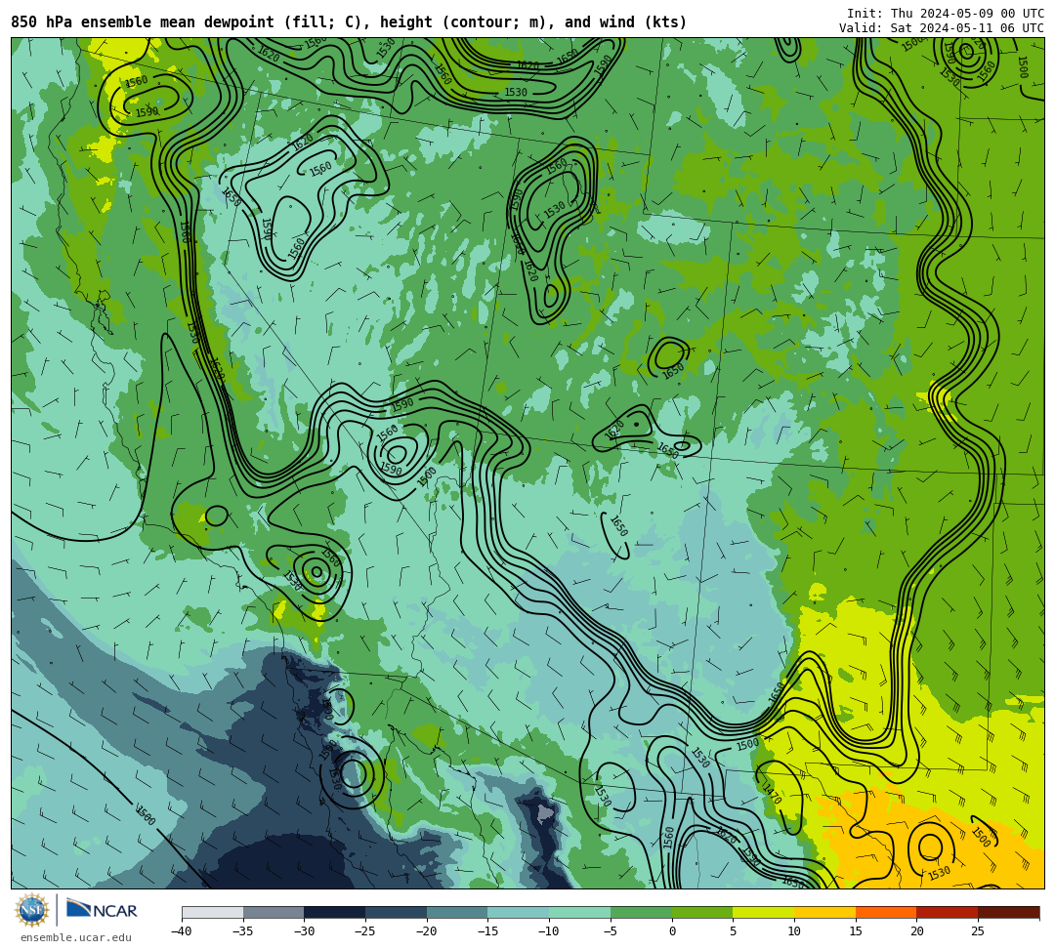Click the Init: Thu 2024-05-09 00 UTC text
The height and width of the screenshot is (950, 1055).
[x=946, y=14]
